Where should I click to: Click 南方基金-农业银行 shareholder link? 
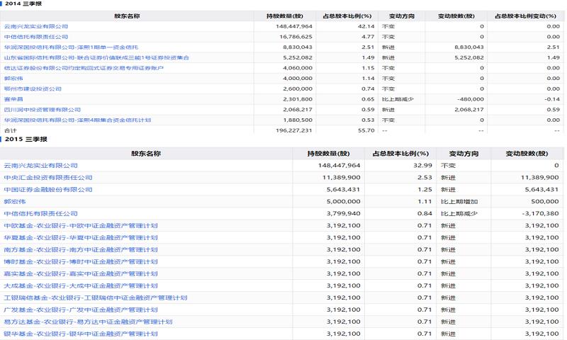pyautogui.click(x=80, y=249)
